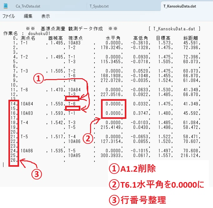Viewport: 213px width, 208px height.
Task: Click the instrument height '1.535'
Action: (57, 151)
